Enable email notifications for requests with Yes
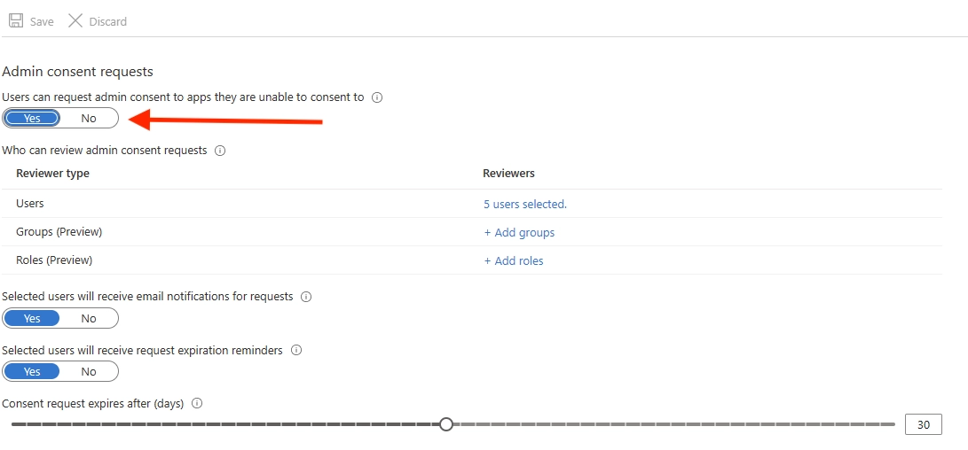968x450 pixels. coord(32,319)
